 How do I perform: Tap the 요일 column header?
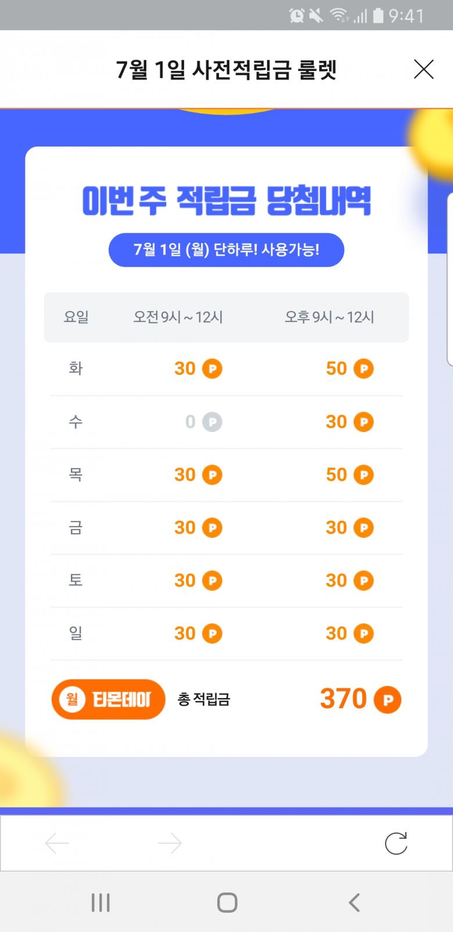pos(76,317)
